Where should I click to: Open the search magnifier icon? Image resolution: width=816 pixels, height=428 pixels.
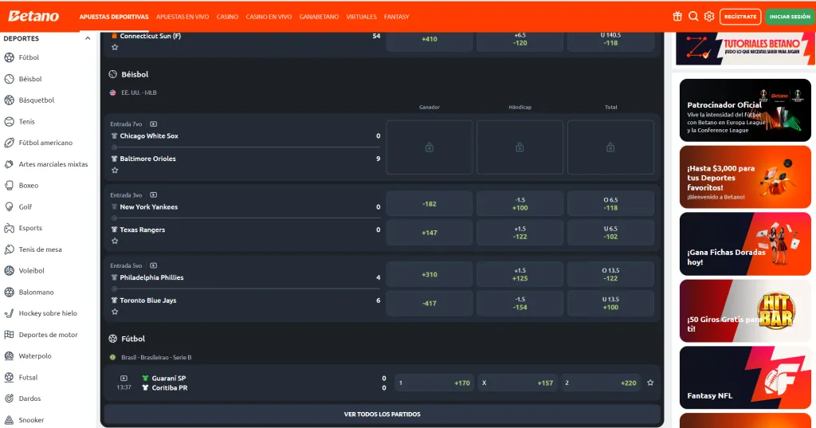click(693, 16)
